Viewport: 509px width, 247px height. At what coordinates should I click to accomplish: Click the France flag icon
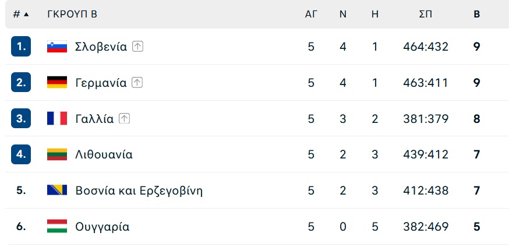(x=57, y=118)
